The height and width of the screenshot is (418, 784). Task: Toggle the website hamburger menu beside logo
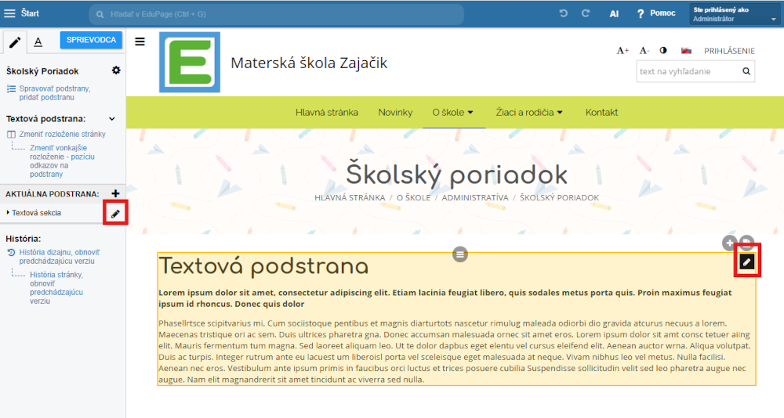(x=140, y=41)
